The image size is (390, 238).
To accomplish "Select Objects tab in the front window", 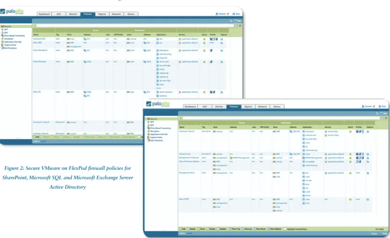I will pos(248,107).
